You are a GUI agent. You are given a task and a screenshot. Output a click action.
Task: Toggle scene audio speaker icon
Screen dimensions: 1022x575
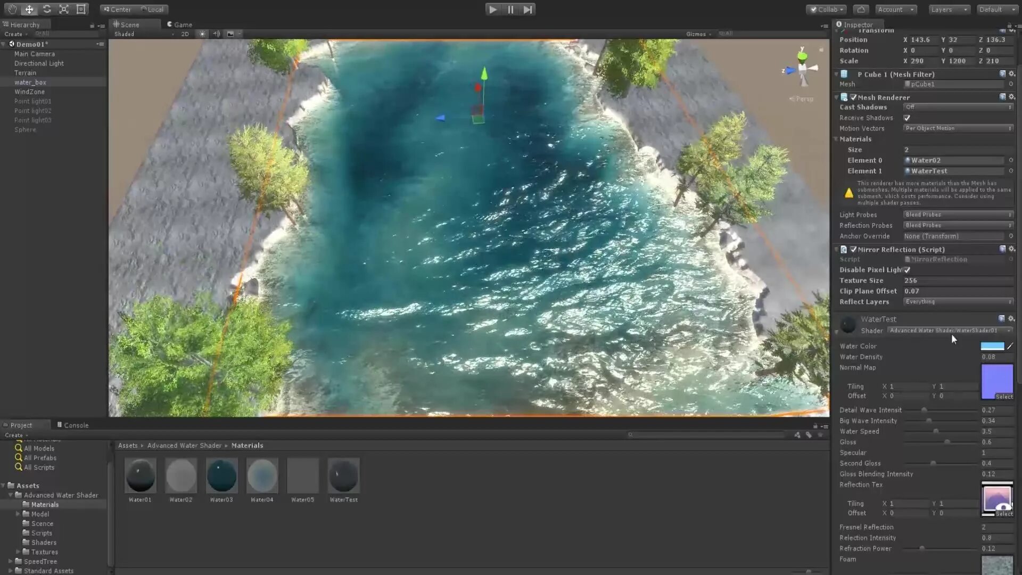pyautogui.click(x=216, y=34)
